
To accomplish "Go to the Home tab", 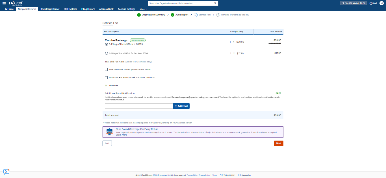I will tap(9, 9).
